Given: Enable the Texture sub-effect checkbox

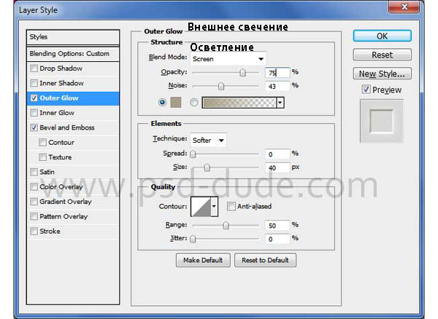Looking at the screenshot, I should [42, 157].
